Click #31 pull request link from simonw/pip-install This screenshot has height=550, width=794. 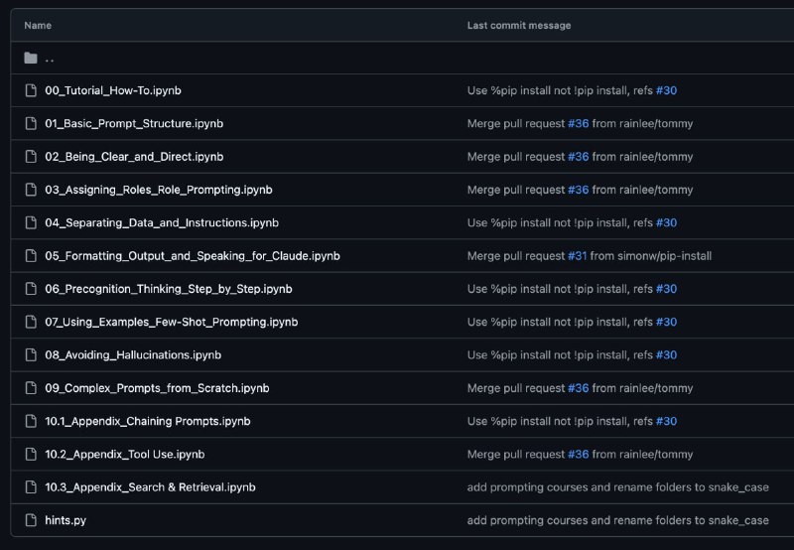(578, 256)
